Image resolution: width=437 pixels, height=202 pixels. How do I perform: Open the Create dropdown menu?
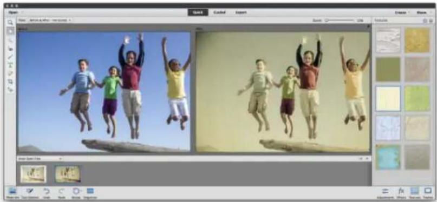click(402, 12)
